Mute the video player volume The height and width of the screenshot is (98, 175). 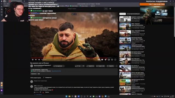(x=39, y=60)
